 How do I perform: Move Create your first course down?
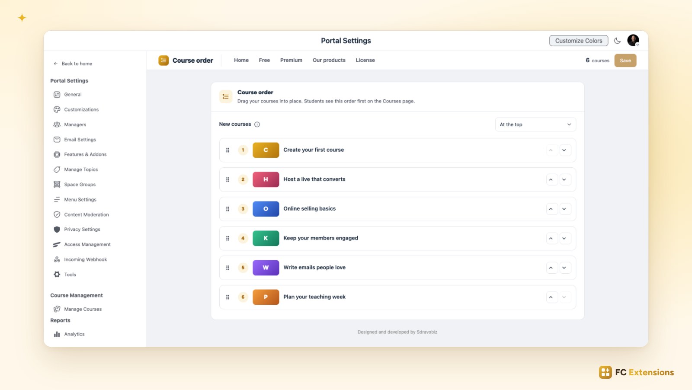(x=565, y=150)
